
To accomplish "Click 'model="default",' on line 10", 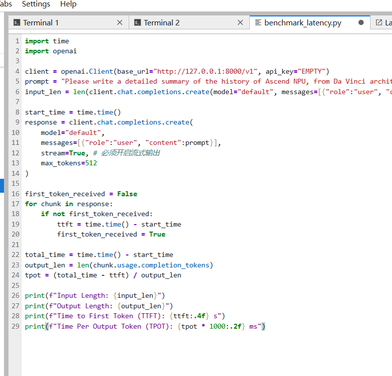I will click(x=73, y=133).
